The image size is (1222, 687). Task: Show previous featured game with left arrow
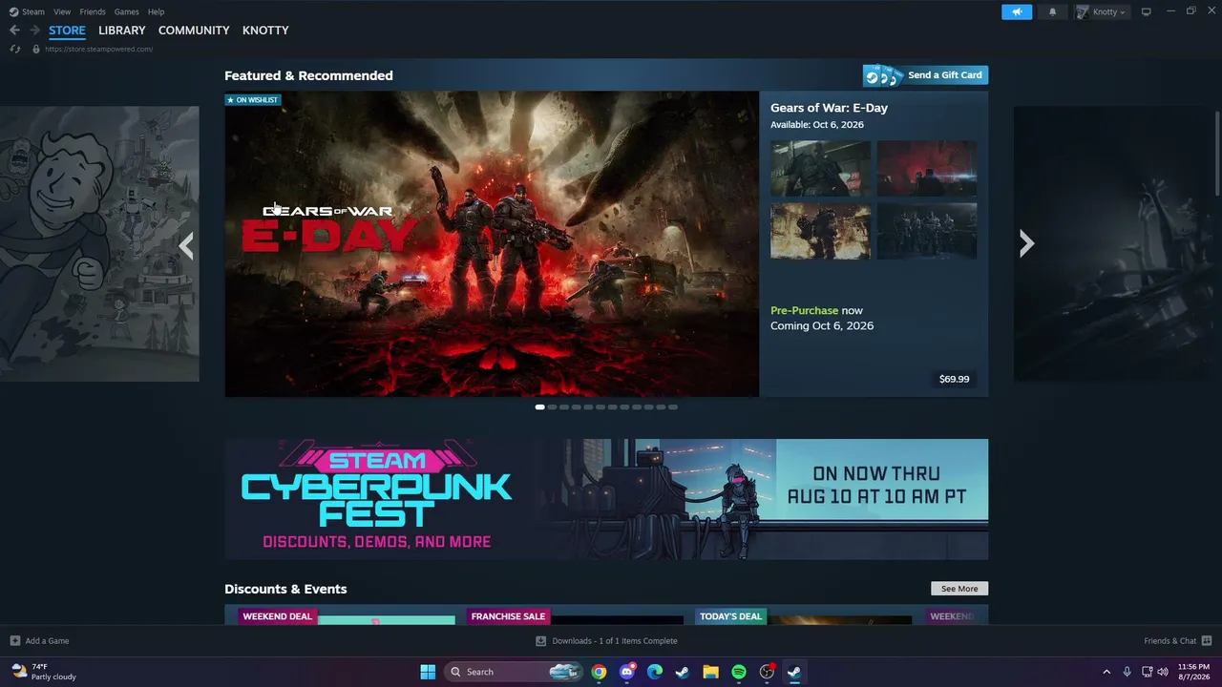click(186, 245)
